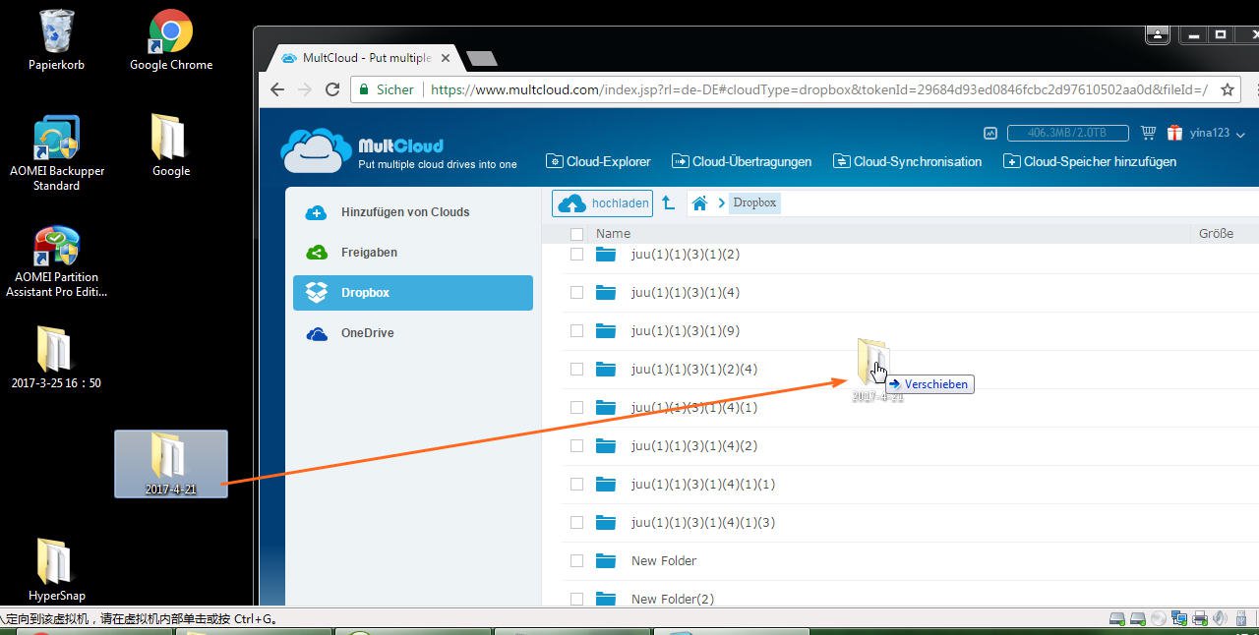Click the Chrome back arrow
The width and height of the screenshot is (1259, 635).
277,89
